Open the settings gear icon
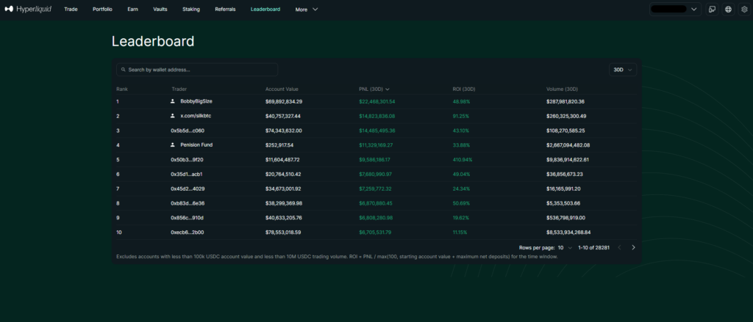The height and width of the screenshot is (322, 753). tap(743, 10)
